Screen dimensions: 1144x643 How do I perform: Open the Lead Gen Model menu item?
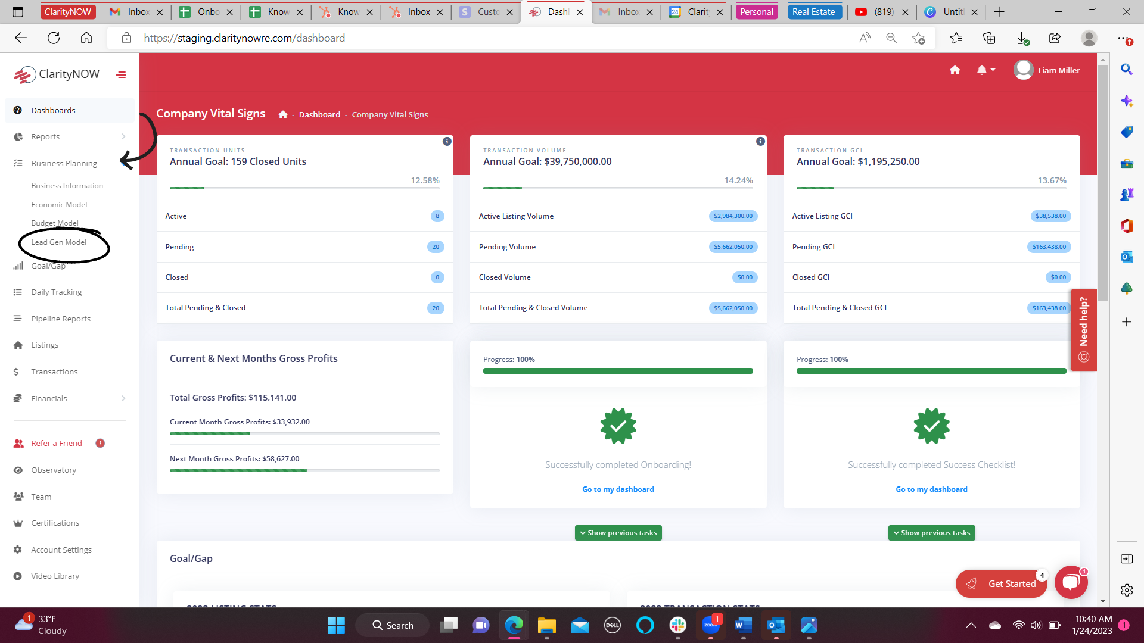coord(58,242)
